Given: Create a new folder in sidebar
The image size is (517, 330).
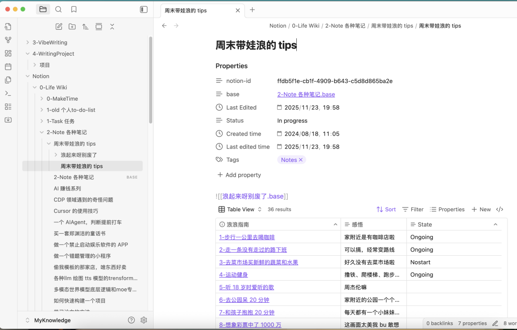Looking at the screenshot, I should pos(72,27).
